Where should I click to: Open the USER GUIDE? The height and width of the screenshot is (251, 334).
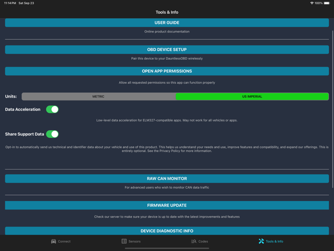point(167,22)
